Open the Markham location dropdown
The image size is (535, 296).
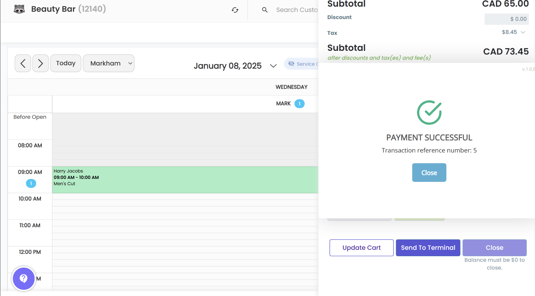(109, 63)
